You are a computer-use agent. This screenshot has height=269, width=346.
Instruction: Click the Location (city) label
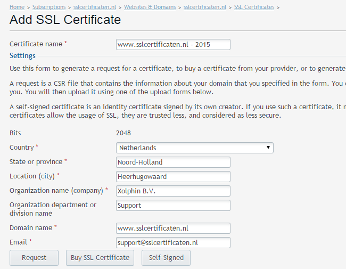(x=32, y=176)
